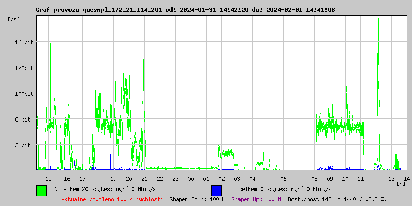Click the 12Mbit y-axis label

point(24,68)
